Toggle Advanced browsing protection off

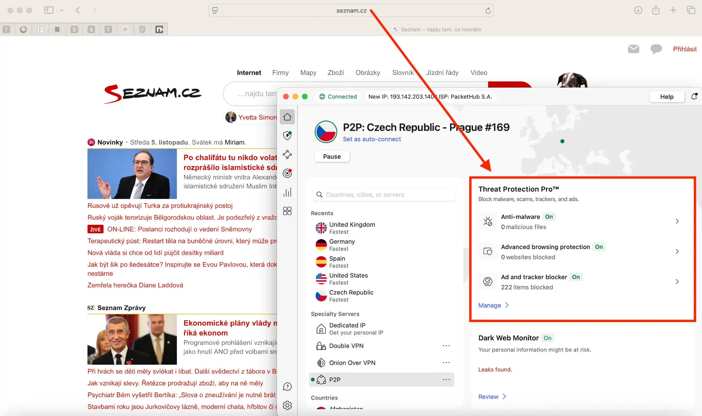coord(600,247)
